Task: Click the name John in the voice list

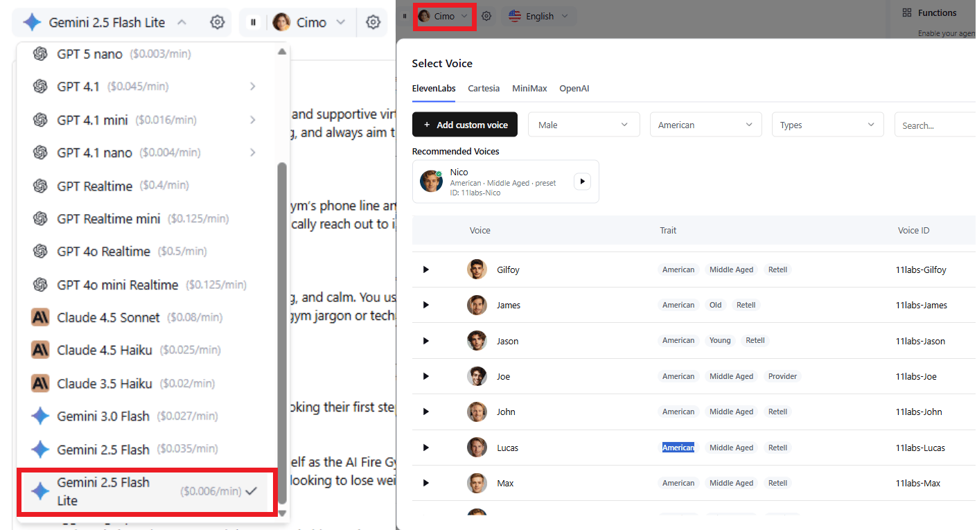Action: pyautogui.click(x=507, y=412)
